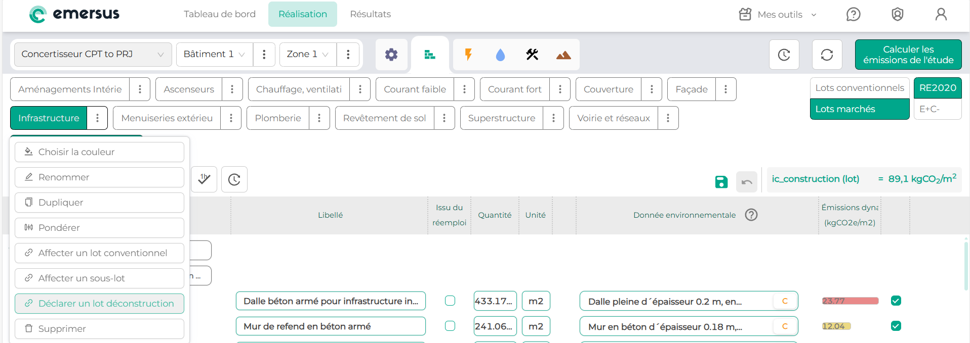Image resolution: width=970 pixels, height=343 pixels.
Task: Choose Affecter un sous-lot
Action: coord(99,278)
